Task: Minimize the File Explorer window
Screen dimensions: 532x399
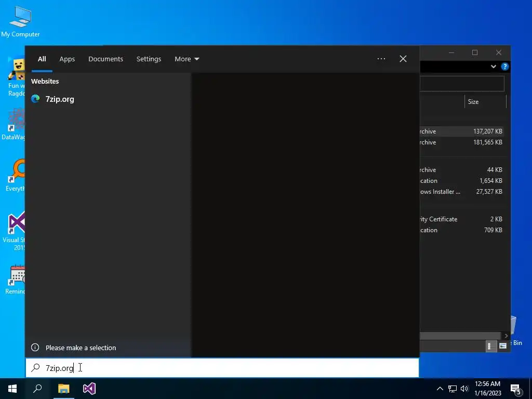Action: (x=451, y=52)
